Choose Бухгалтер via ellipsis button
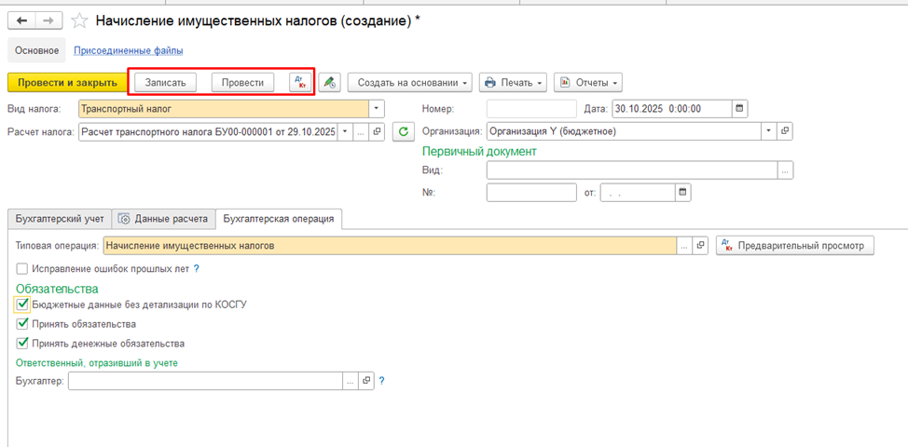The image size is (908, 447). (351, 381)
